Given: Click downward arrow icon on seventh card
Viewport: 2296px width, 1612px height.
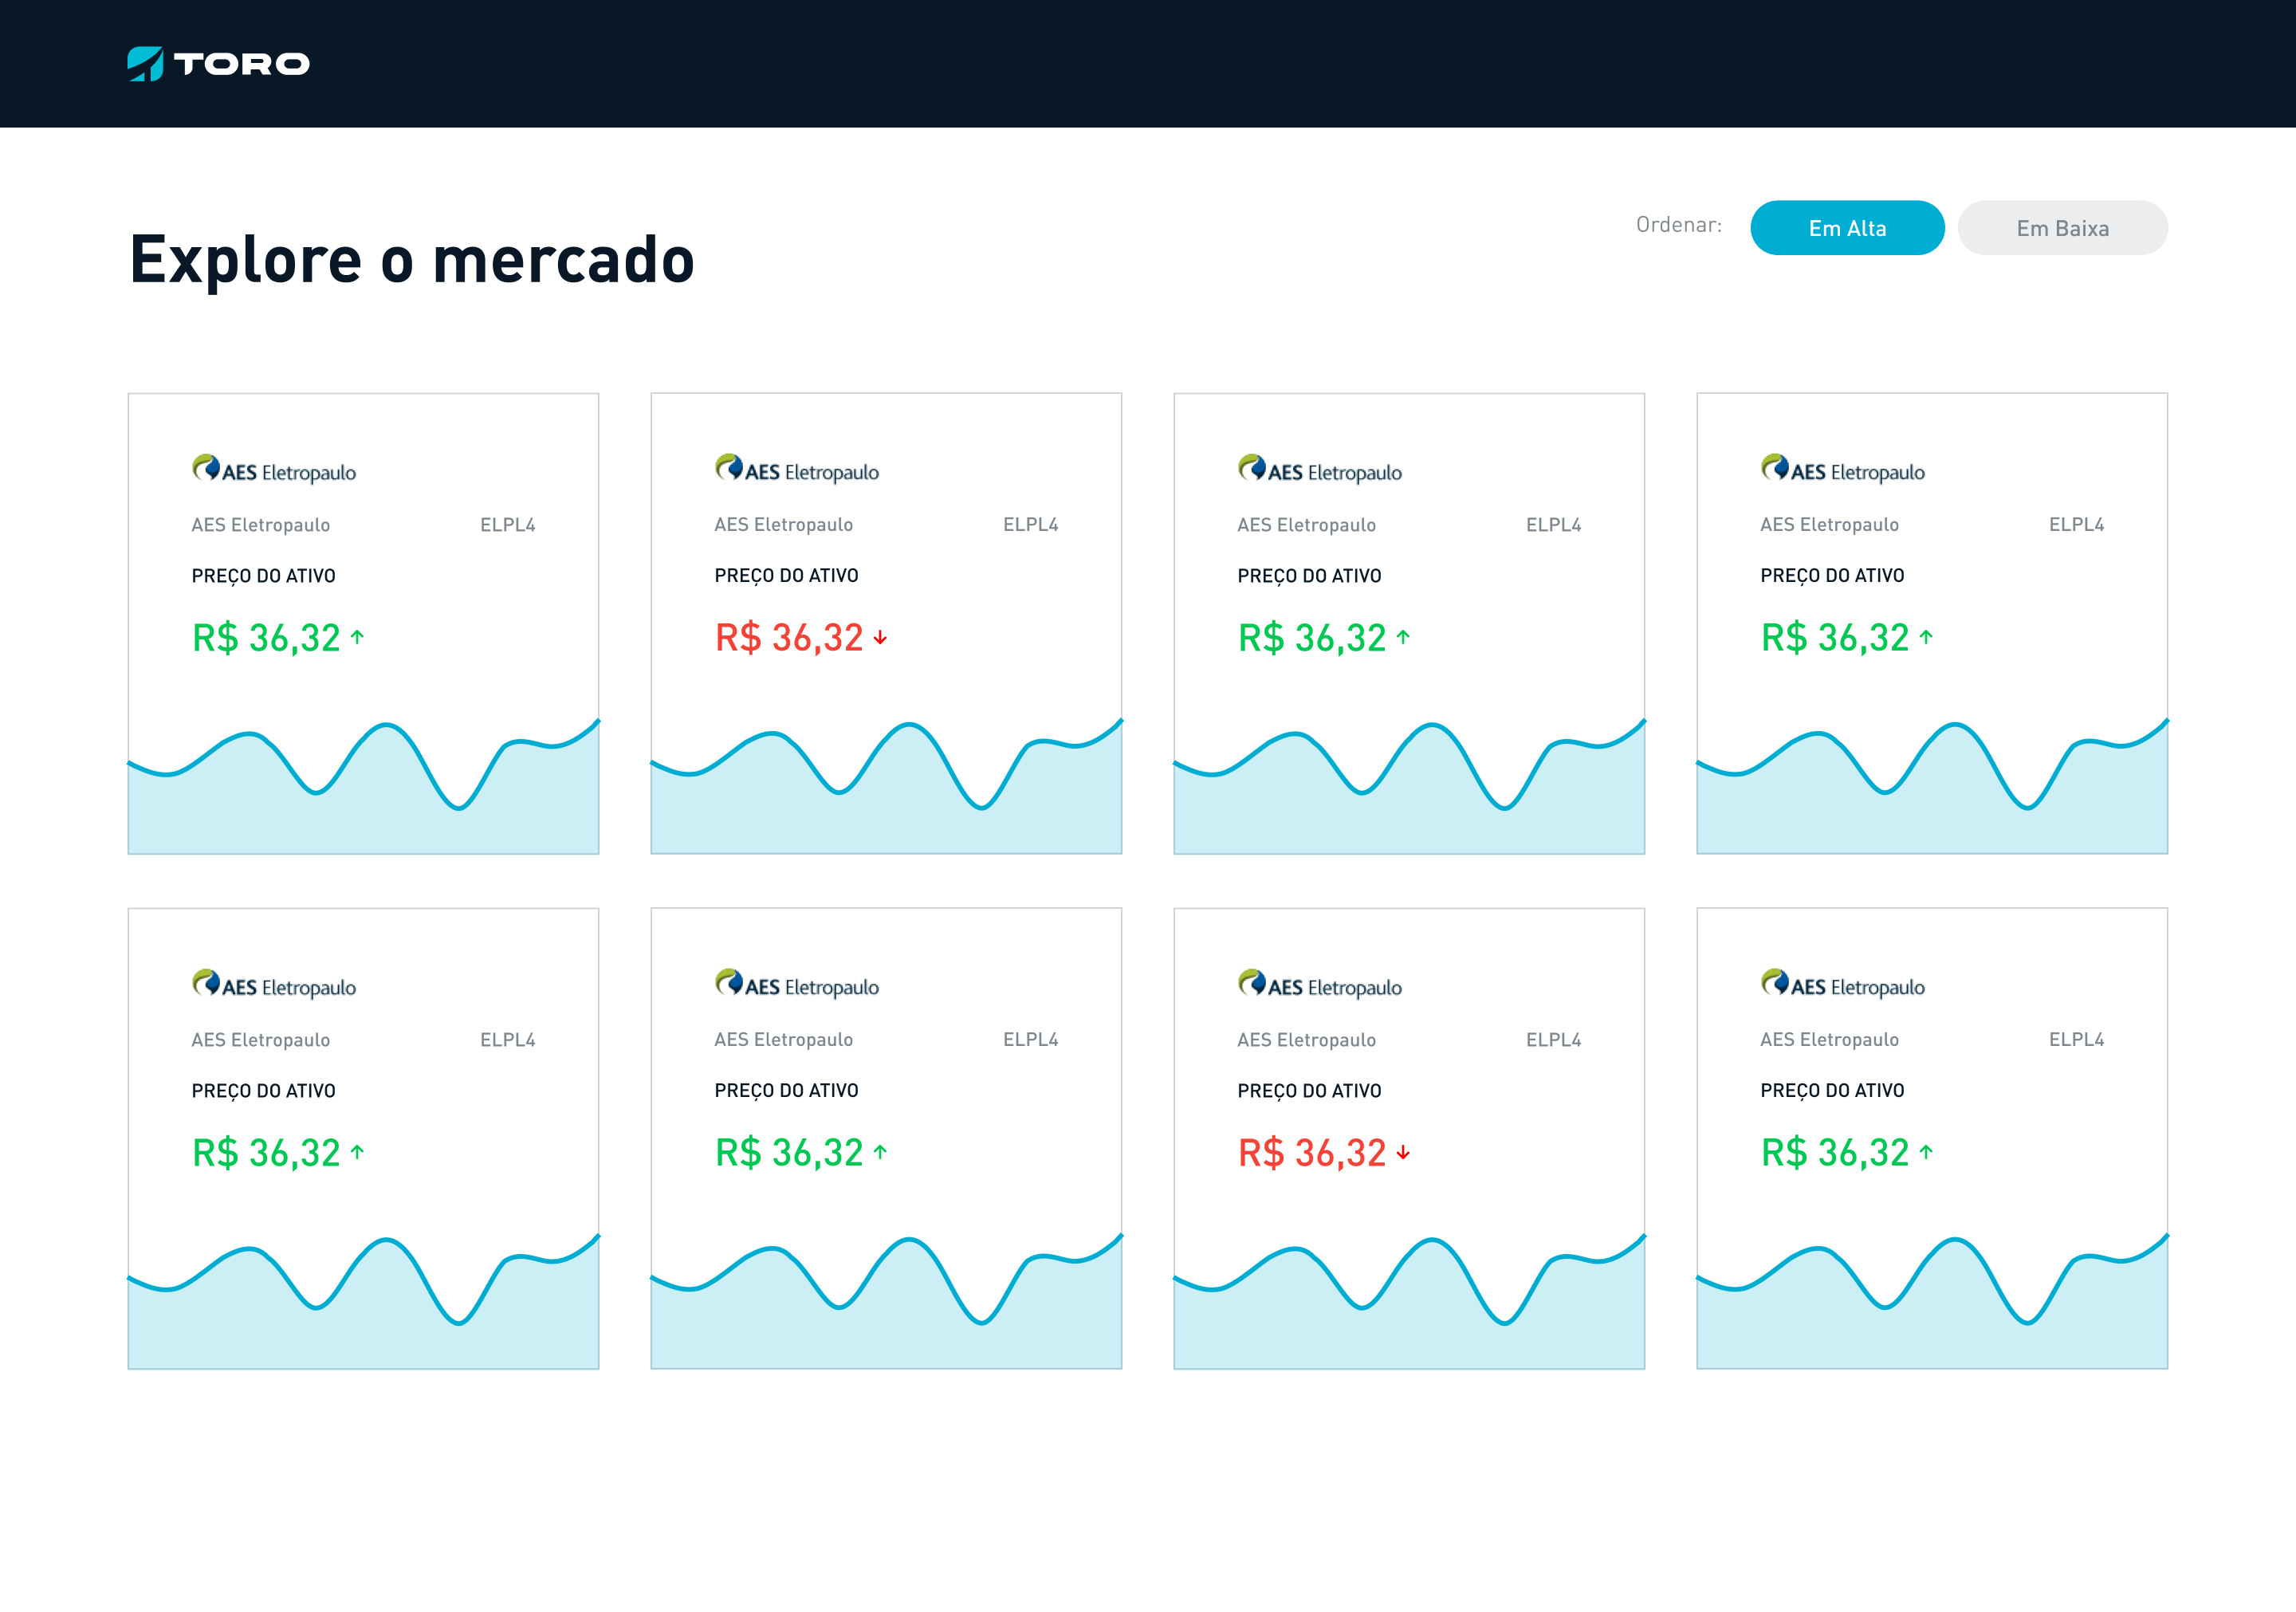Looking at the screenshot, I should (1405, 1153).
